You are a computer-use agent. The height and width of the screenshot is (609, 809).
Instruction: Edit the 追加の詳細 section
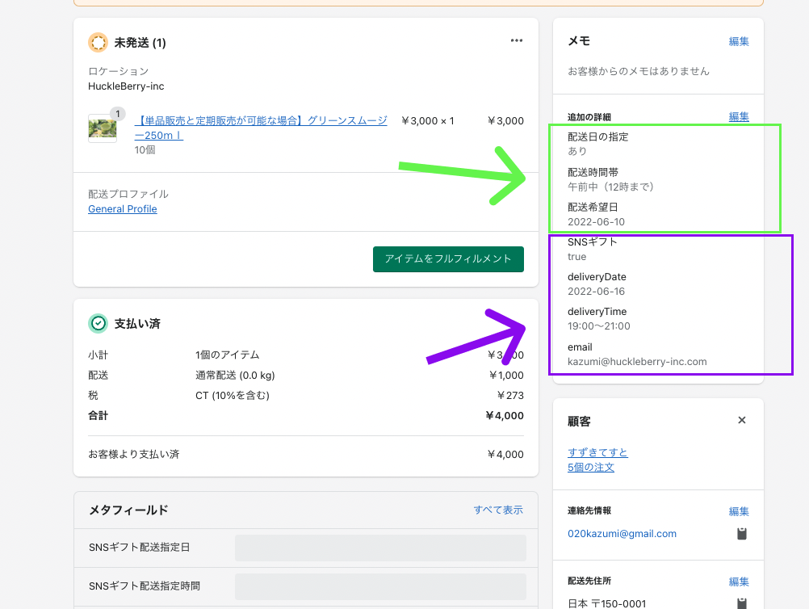click(x=739, y=116)
